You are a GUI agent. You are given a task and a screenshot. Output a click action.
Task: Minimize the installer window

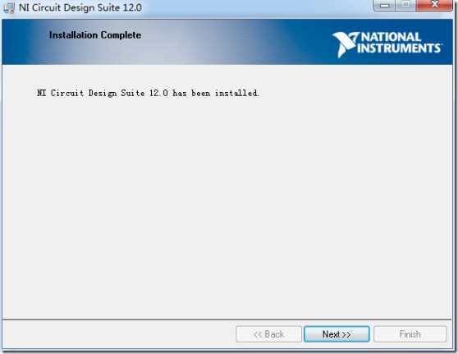pos(384,6)
